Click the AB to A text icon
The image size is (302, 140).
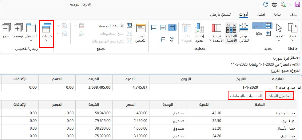tap(172, 39)
